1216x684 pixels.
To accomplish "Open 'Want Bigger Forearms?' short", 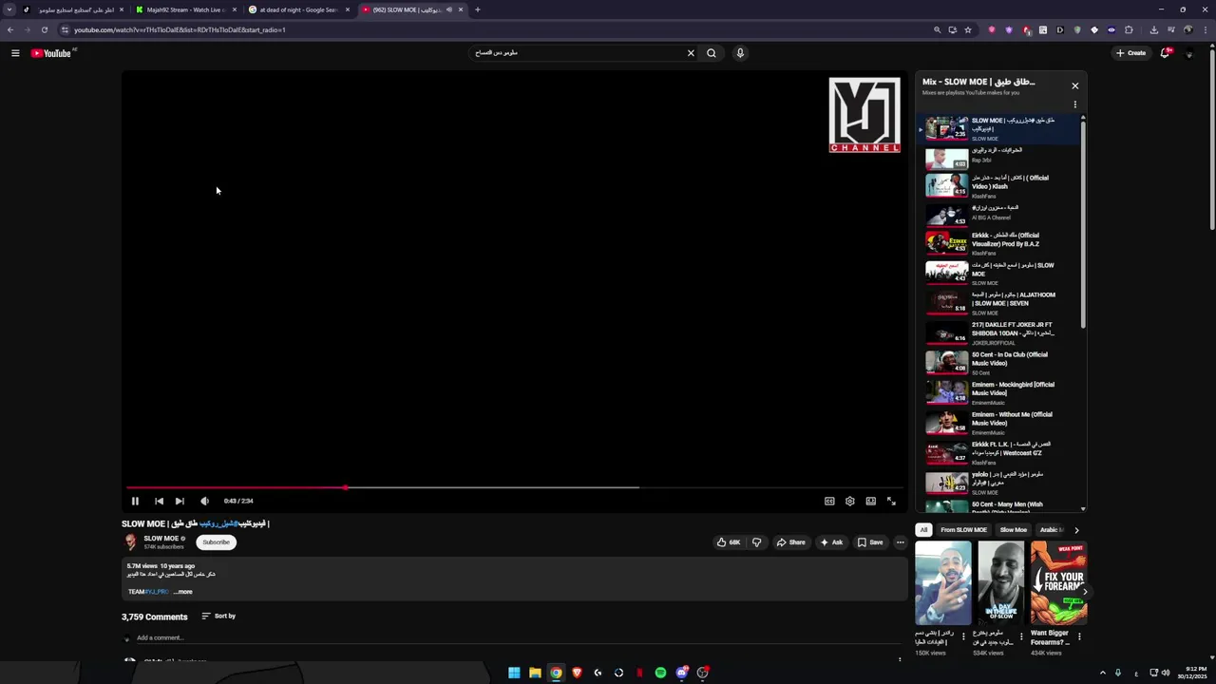I will click(x=1059, y=583).
